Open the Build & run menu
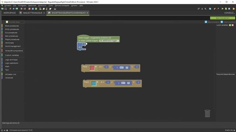The height and width of the screenshot is (132, 236). click(42, 5)
